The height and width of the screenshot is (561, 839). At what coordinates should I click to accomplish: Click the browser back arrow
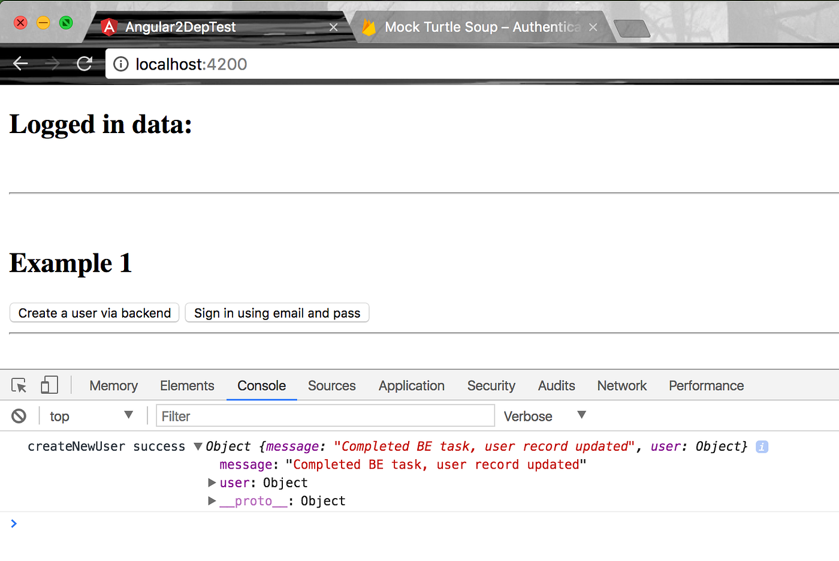(x=20, y=64)
